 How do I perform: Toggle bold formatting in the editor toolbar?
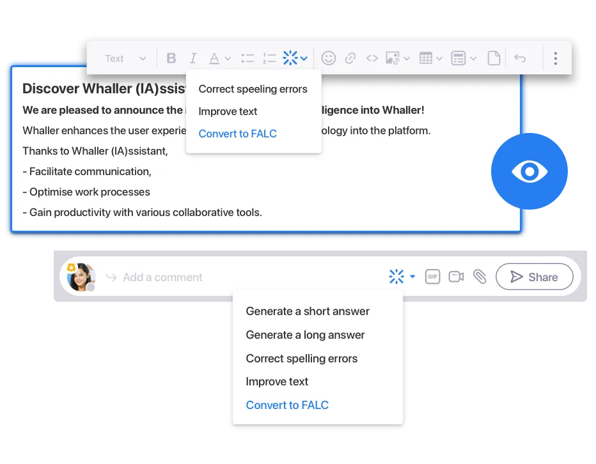[171, 58]
